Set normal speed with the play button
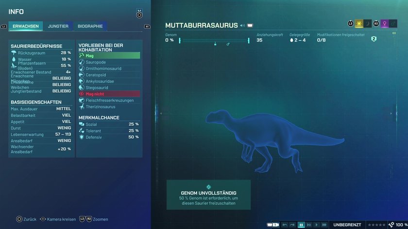The height and width of the screenshot is (229, 408). pyautogui.click(x=316, y=225)
